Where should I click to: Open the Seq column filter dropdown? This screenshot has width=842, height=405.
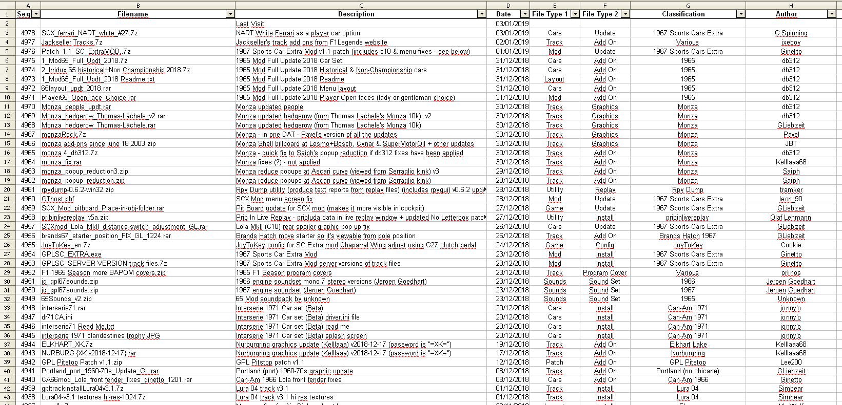(36, 14)
